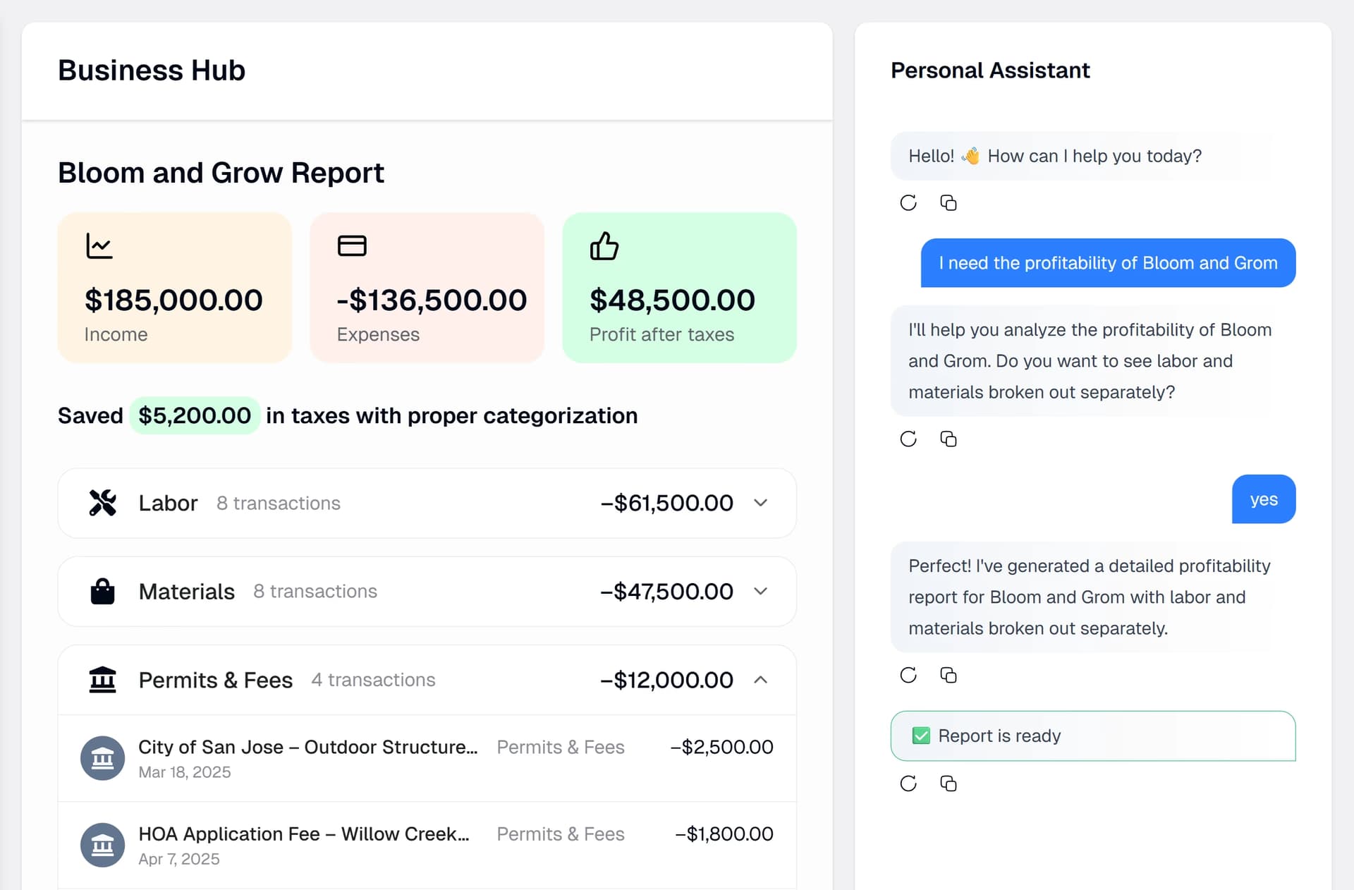1354x890 pixels.
Task: Click the thumbs-up profit icon
Action: pos(604,246)
